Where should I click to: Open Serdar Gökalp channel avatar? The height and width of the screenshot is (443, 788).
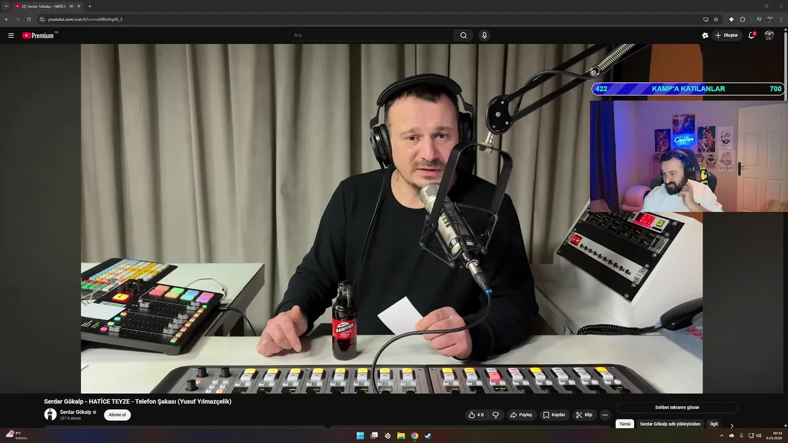pos(50,414)
